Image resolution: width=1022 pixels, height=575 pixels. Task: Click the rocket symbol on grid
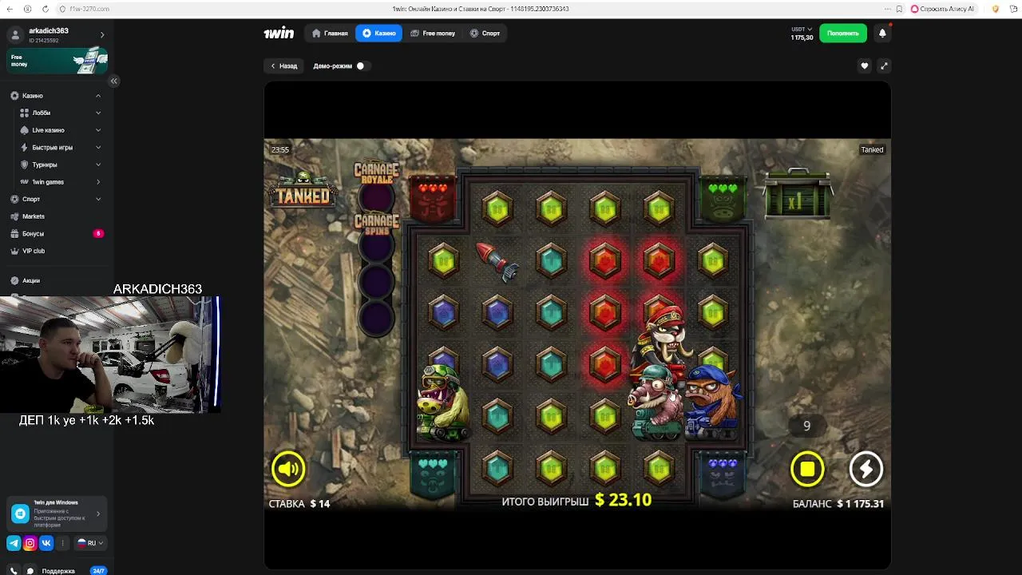coord(497,262)
